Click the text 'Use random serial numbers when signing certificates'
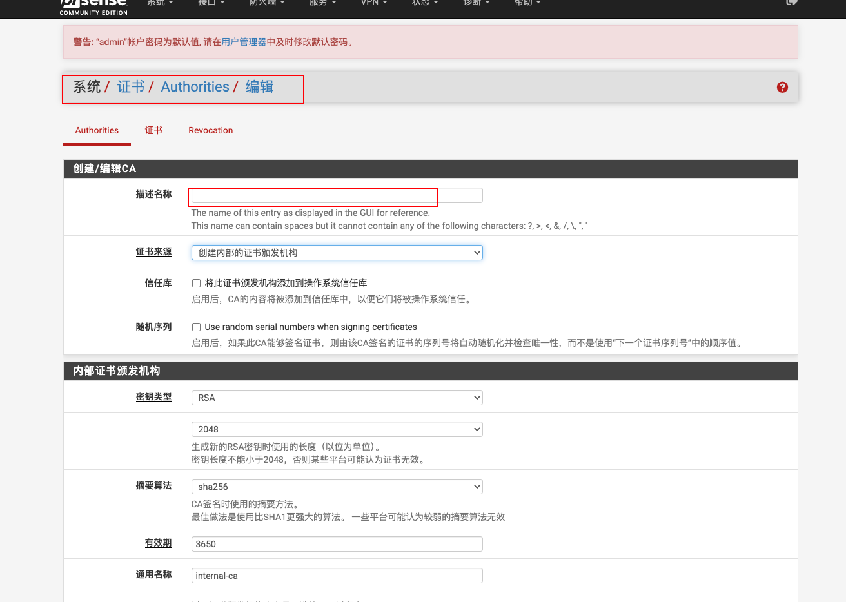Image resolution: width=846 pixels, height=602 pixels. click(x=311, y=327)
